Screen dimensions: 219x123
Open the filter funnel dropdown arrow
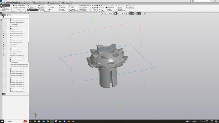[x=140, y=13]
